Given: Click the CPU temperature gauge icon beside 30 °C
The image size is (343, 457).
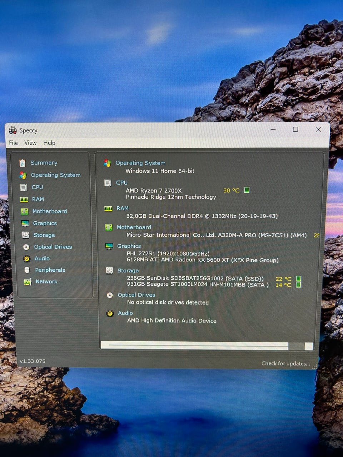Looking at the screenshot, I should pyautogui.click(x=247, y=190).
